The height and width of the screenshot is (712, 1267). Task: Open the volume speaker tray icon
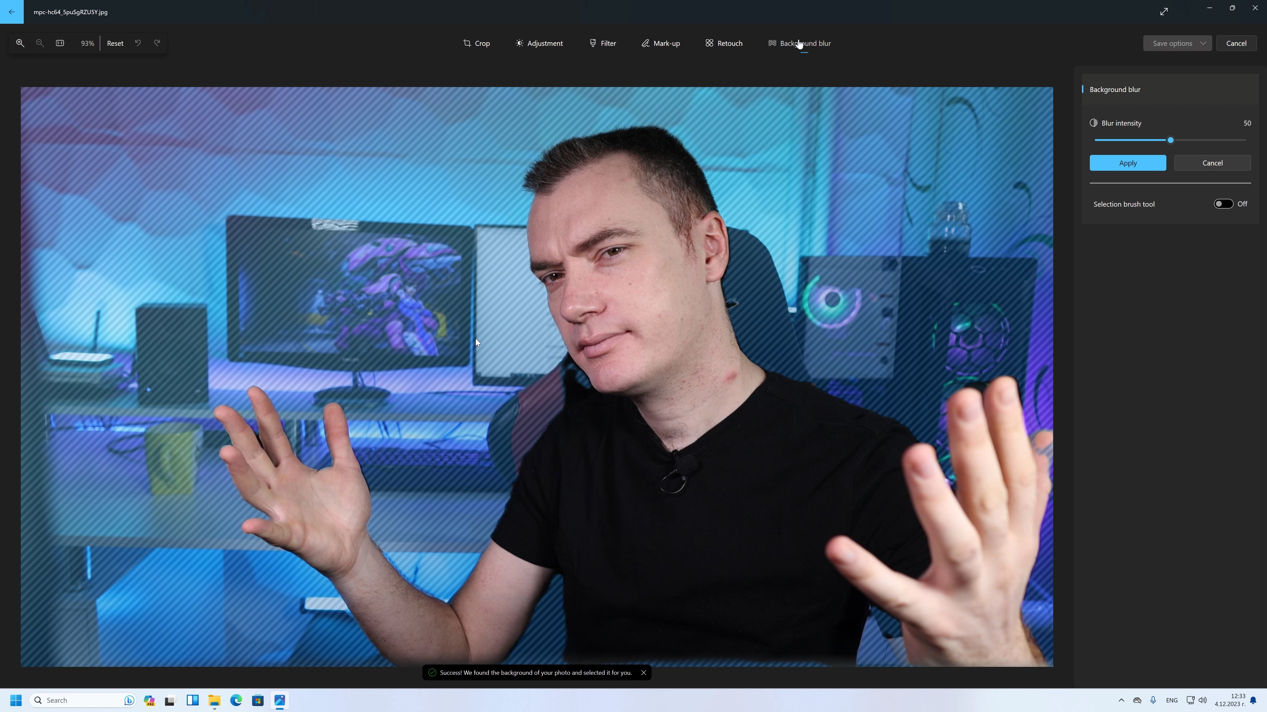point(1203,700)
